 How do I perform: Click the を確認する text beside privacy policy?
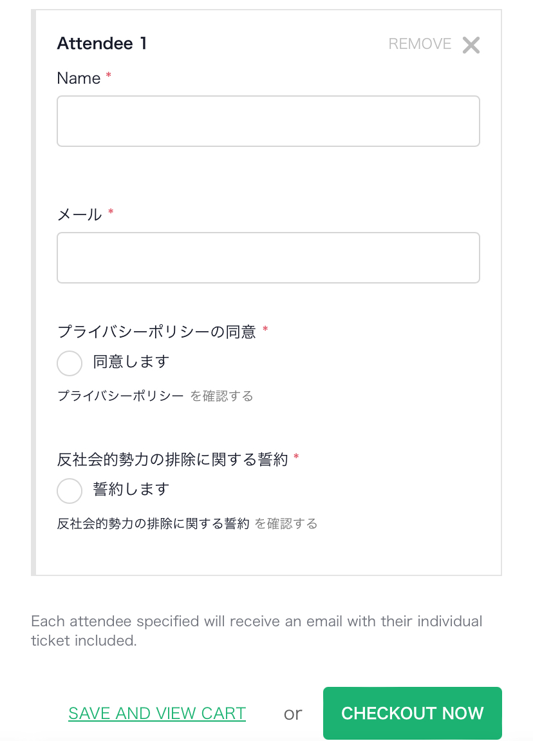[221, 396]
